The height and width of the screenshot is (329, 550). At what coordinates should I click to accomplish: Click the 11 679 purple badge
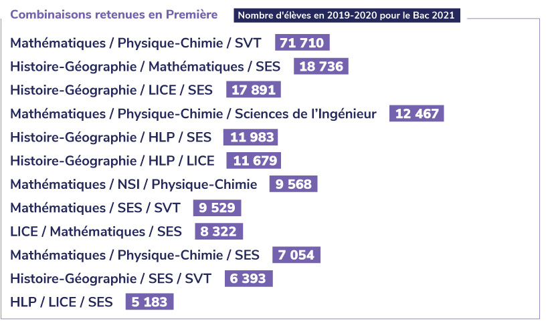253,161
